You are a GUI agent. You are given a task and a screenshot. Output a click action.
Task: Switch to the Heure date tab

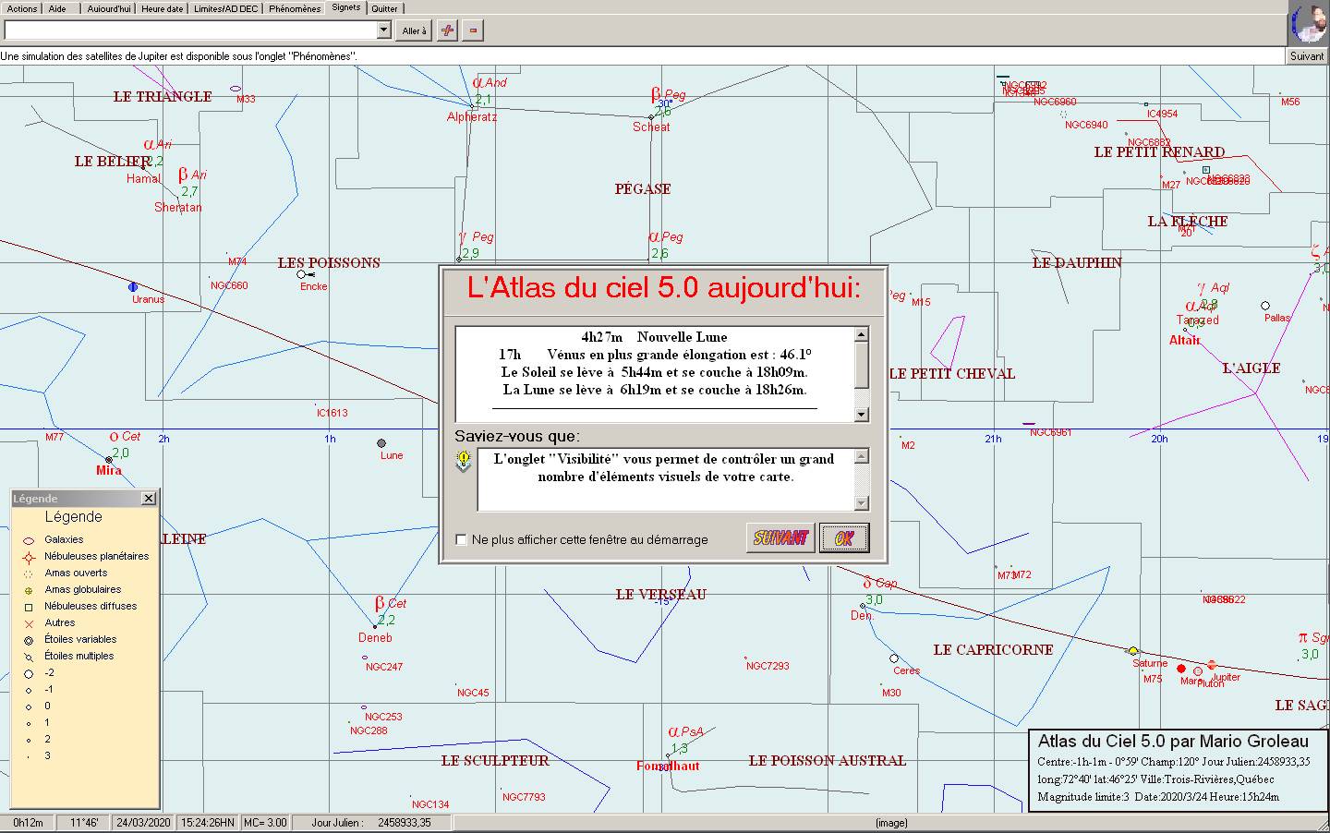click(163, 8)
